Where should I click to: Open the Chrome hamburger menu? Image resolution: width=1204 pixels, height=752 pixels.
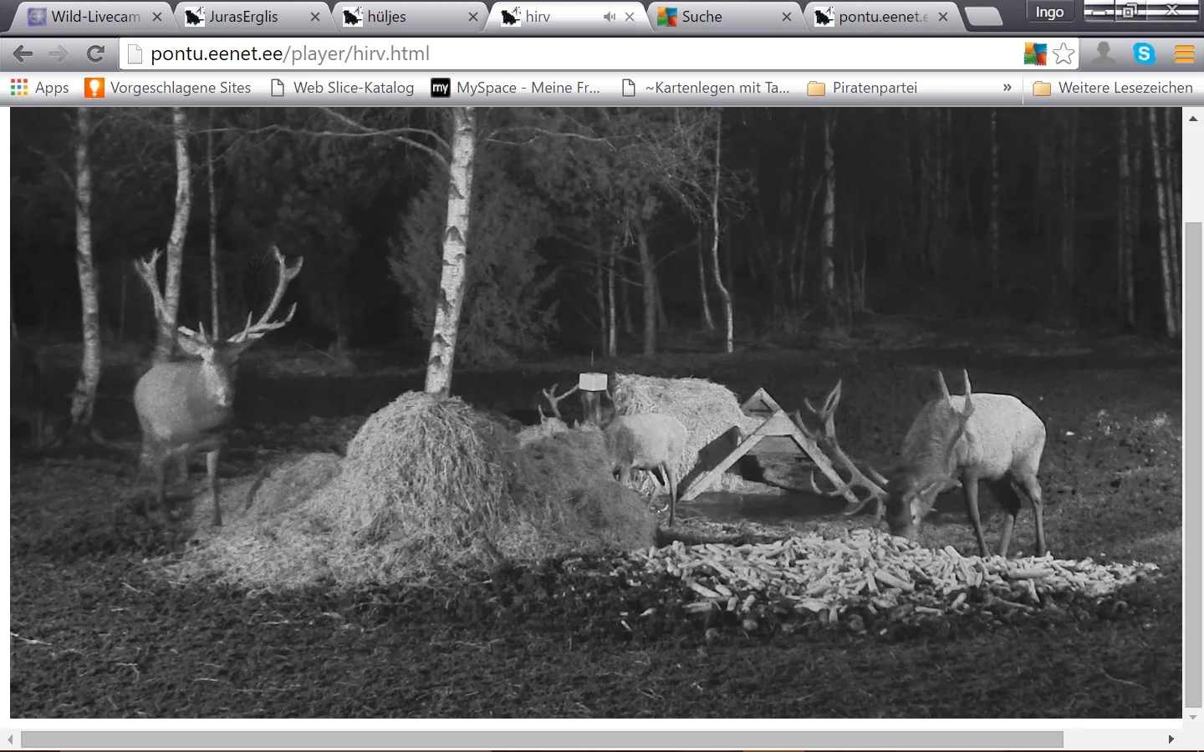pos(1185,54)
